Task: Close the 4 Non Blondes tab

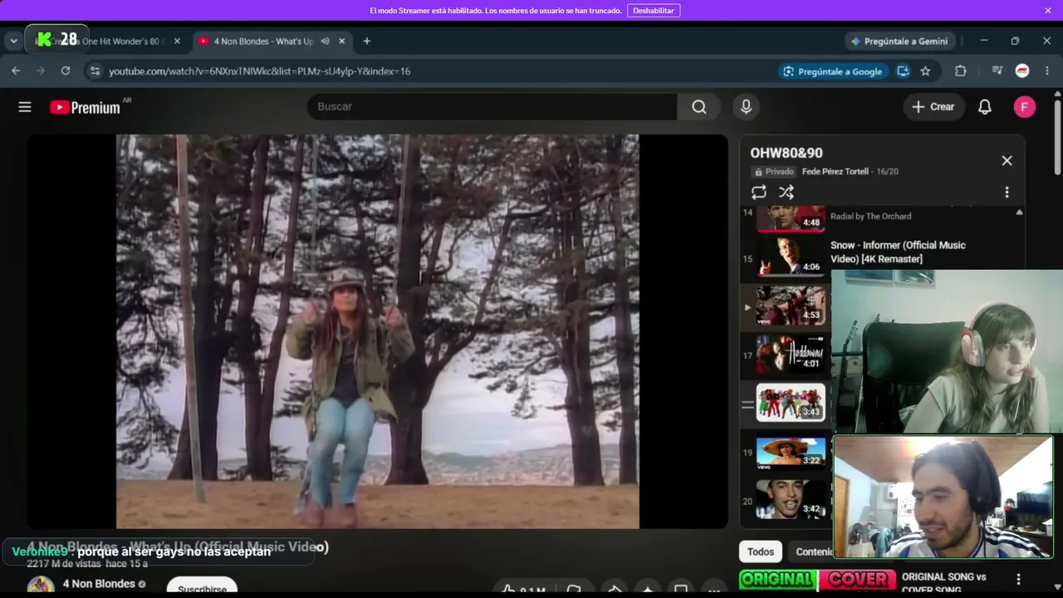Action: (x=342, y=42)
